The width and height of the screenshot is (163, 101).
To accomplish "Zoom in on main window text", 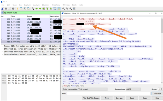I will (63, 9).
